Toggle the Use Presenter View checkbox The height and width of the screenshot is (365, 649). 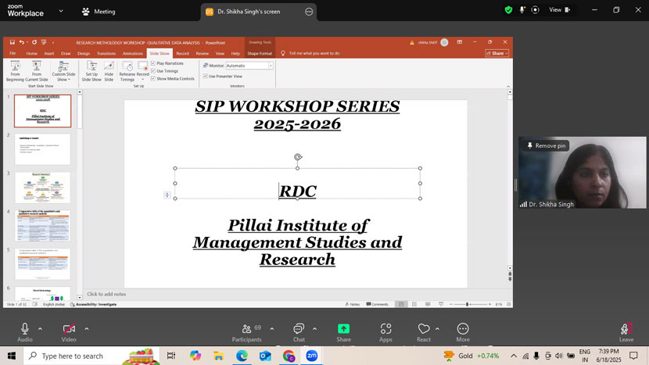(x=206, y=77)
